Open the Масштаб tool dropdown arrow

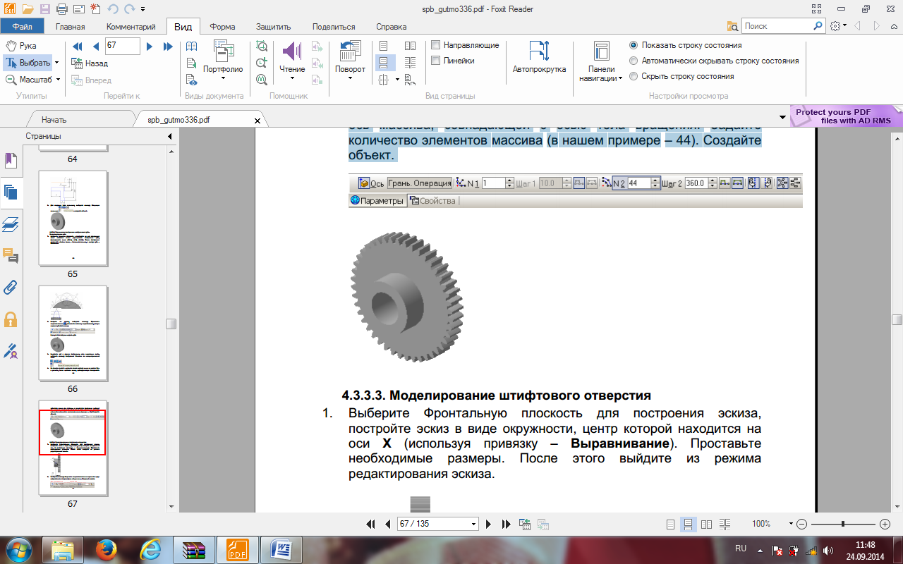pos(58,80)
